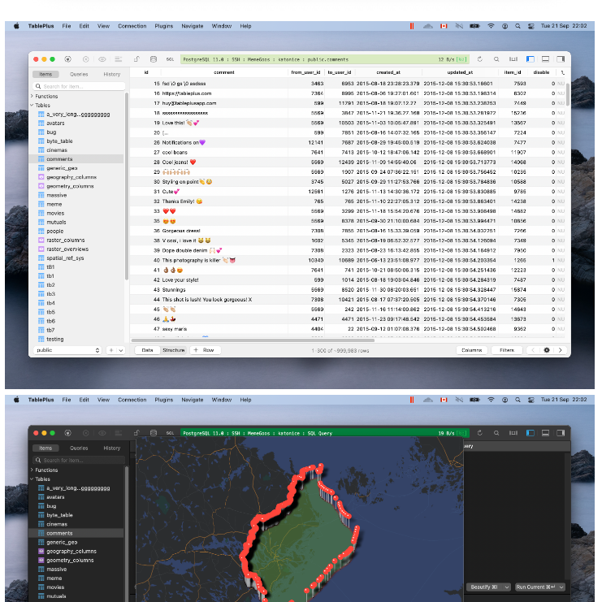Click the light window sidebar vertical scrollbar
The image size is (602, 602).
click(126, 186)
